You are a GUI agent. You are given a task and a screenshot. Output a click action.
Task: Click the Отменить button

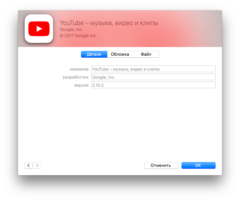pos(161,165)
